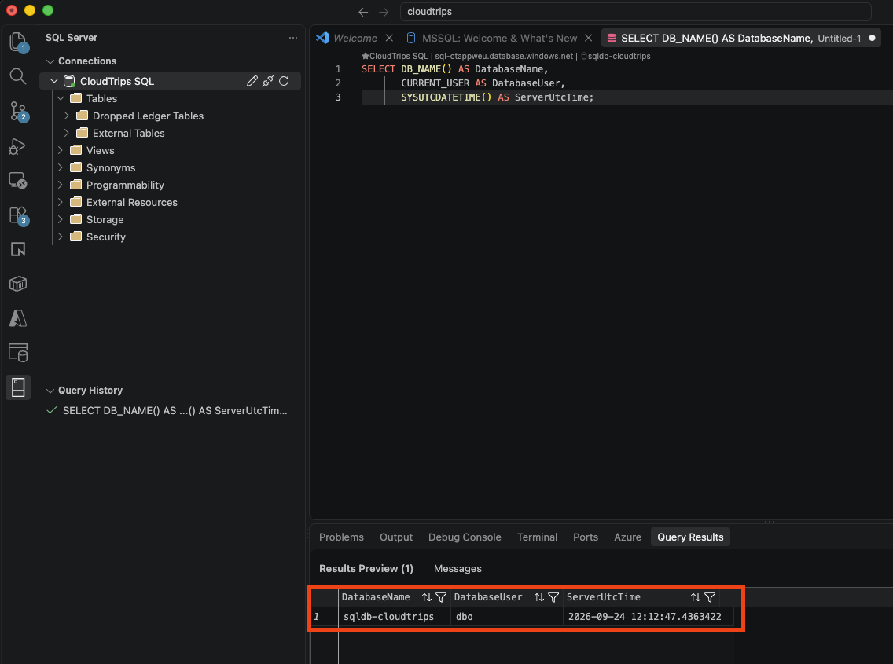
Task: Click the cloudtrips command center search box
Action: click(x=636, y=11)
